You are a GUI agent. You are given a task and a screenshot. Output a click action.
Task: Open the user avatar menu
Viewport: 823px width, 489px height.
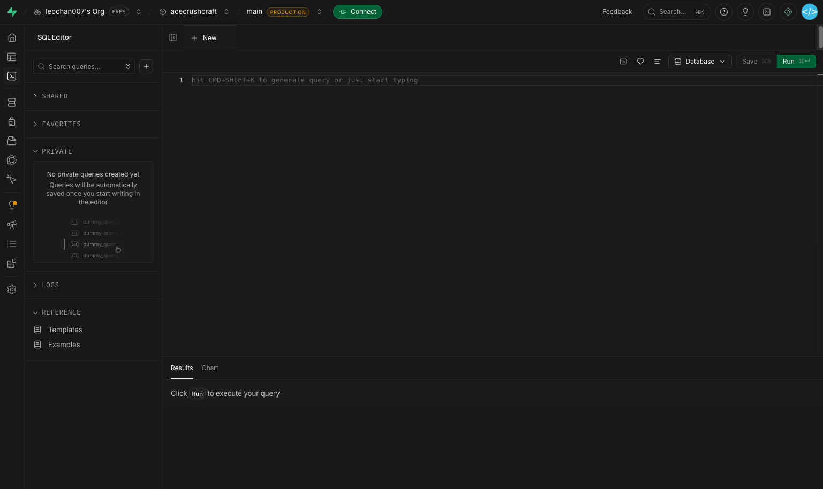coord(810,12)
